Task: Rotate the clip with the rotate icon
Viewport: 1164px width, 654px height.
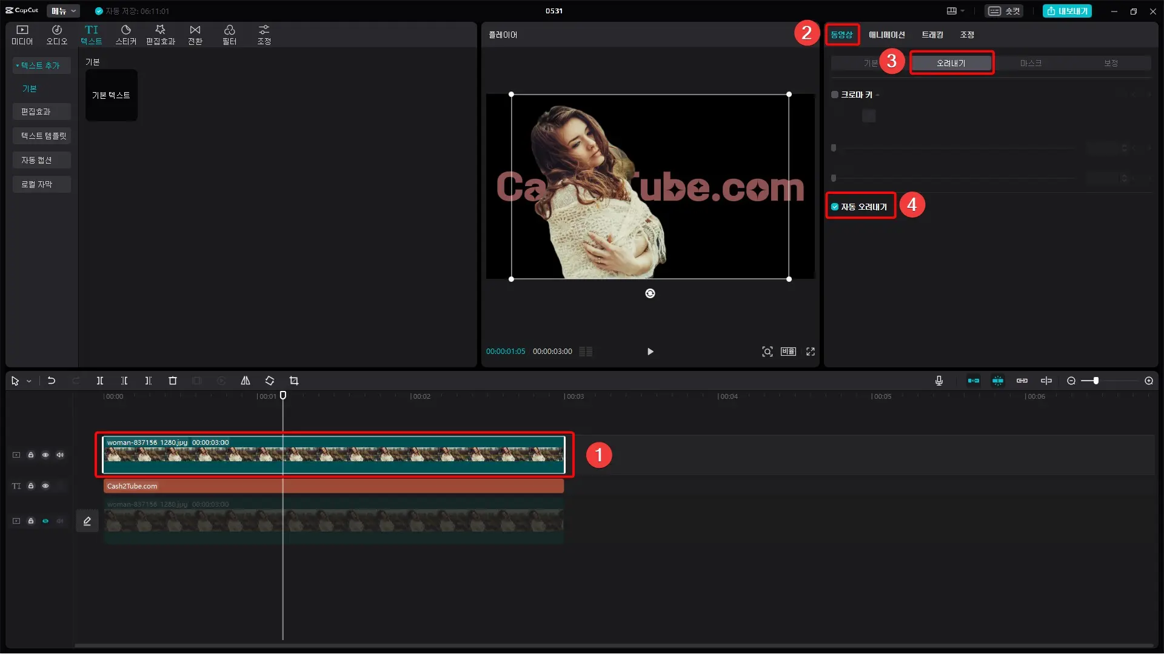Action: coord(270,381)
